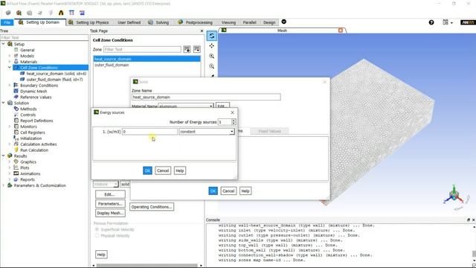
Task: Click the Display Mesh button
Action: coord(110,213)
